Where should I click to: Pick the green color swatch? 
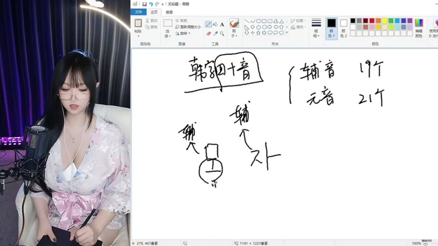click(391, 21)
